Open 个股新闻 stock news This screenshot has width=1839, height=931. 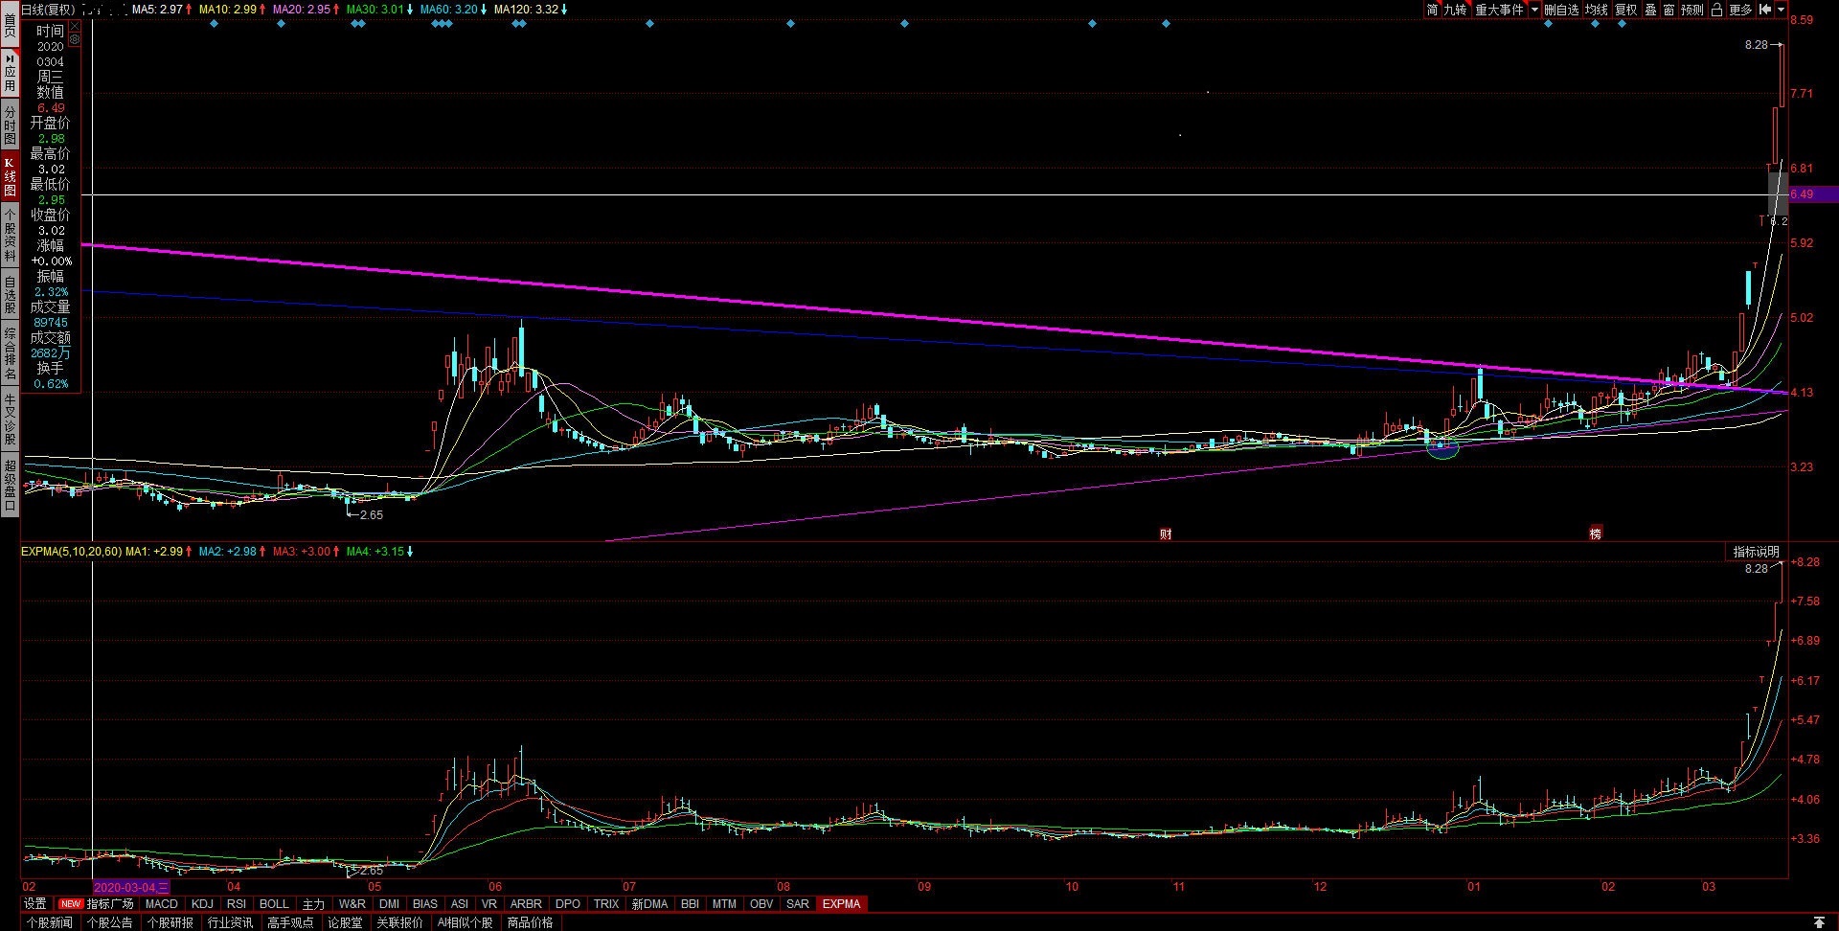(50, 922)
